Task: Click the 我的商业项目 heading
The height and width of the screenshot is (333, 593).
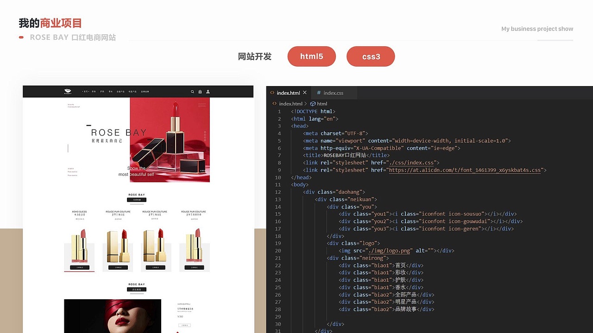Action: click(50, 23)
